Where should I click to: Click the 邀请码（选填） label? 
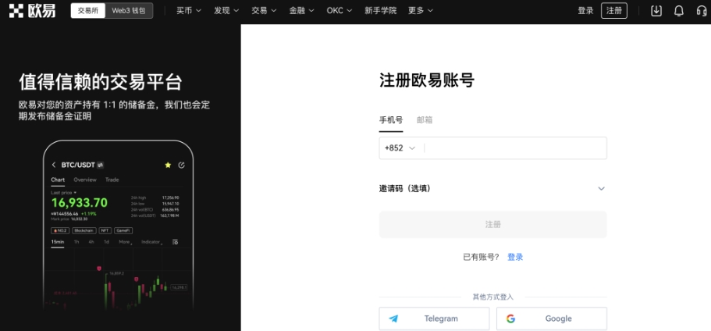[405, 189]
